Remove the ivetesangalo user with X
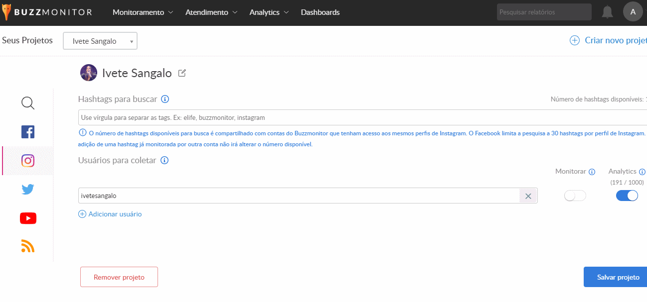This screenshot has height=302, width=647. (x=528, y=196)
